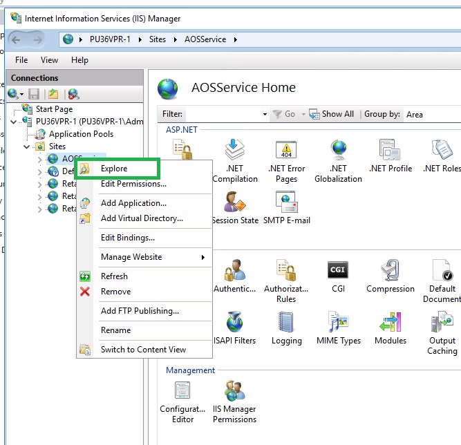Select Edit Bindings... in context menu
Image resolution: width=461 pixels, height=445 pixels.
pos(128,238)
